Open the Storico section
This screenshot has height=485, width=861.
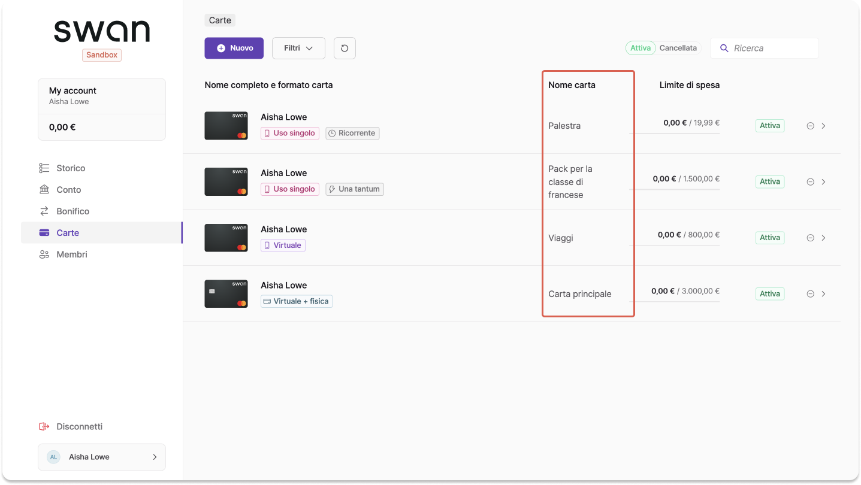pos(101,168)
